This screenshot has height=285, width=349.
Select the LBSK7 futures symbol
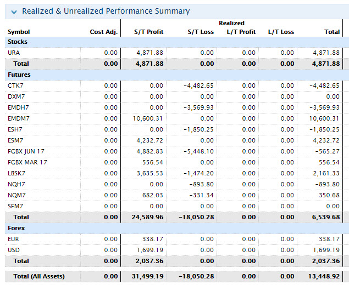[17, 173]
